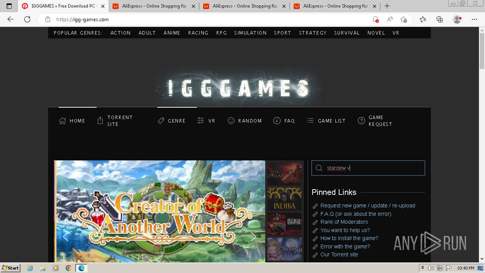485x273 pixels.
Task: Select the ANIME genre
Action: (172, 33)
